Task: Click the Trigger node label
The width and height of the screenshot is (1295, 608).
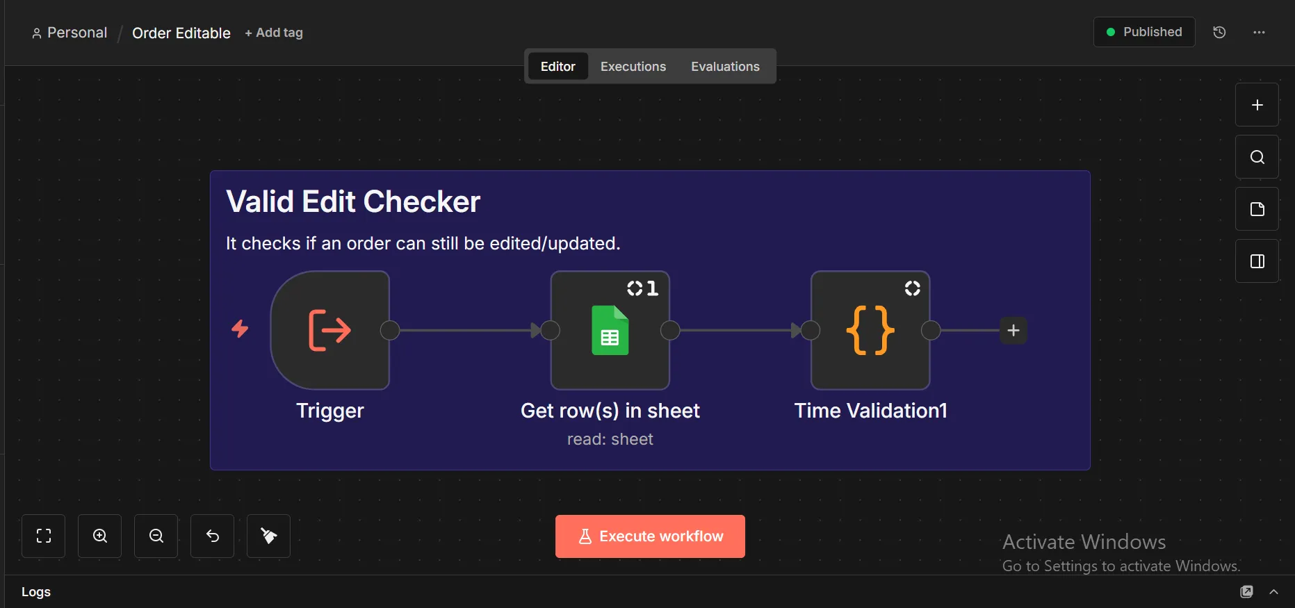Action: click(330, 411)
